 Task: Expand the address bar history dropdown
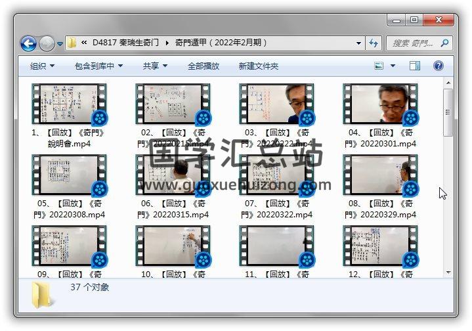[358, 43]
